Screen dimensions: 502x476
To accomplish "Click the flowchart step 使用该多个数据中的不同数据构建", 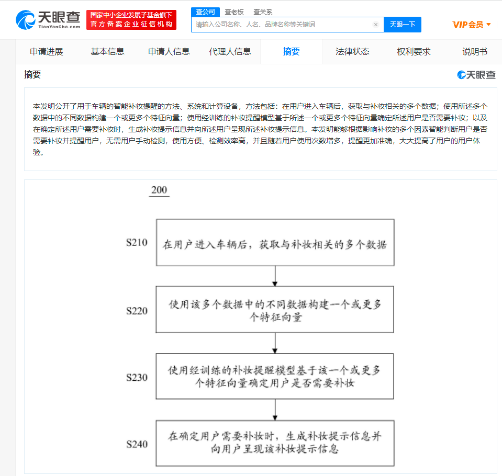I will [275, 310].
